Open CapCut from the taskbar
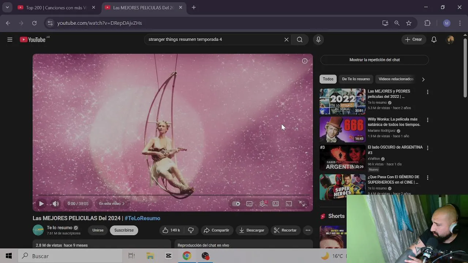 click(169, 256)
